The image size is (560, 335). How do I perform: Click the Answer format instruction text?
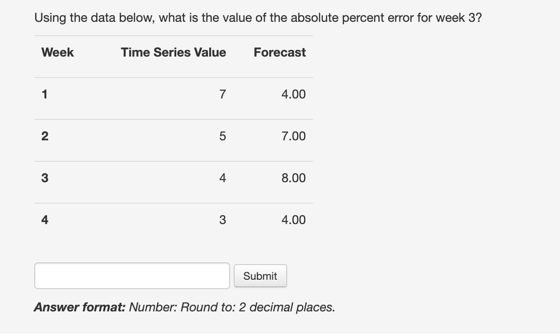[184, 307]
